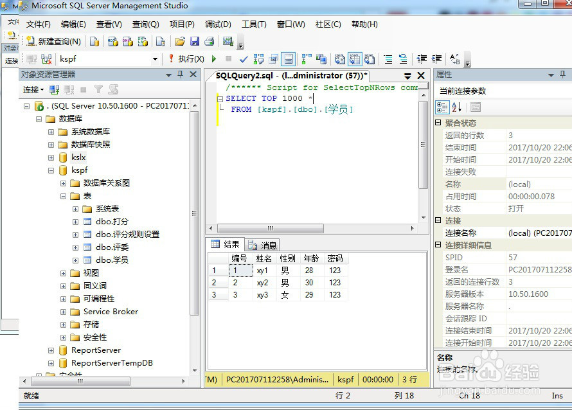Collapse the 数据库 folder node
Screen dimensions: 572x410
(39, 119)
